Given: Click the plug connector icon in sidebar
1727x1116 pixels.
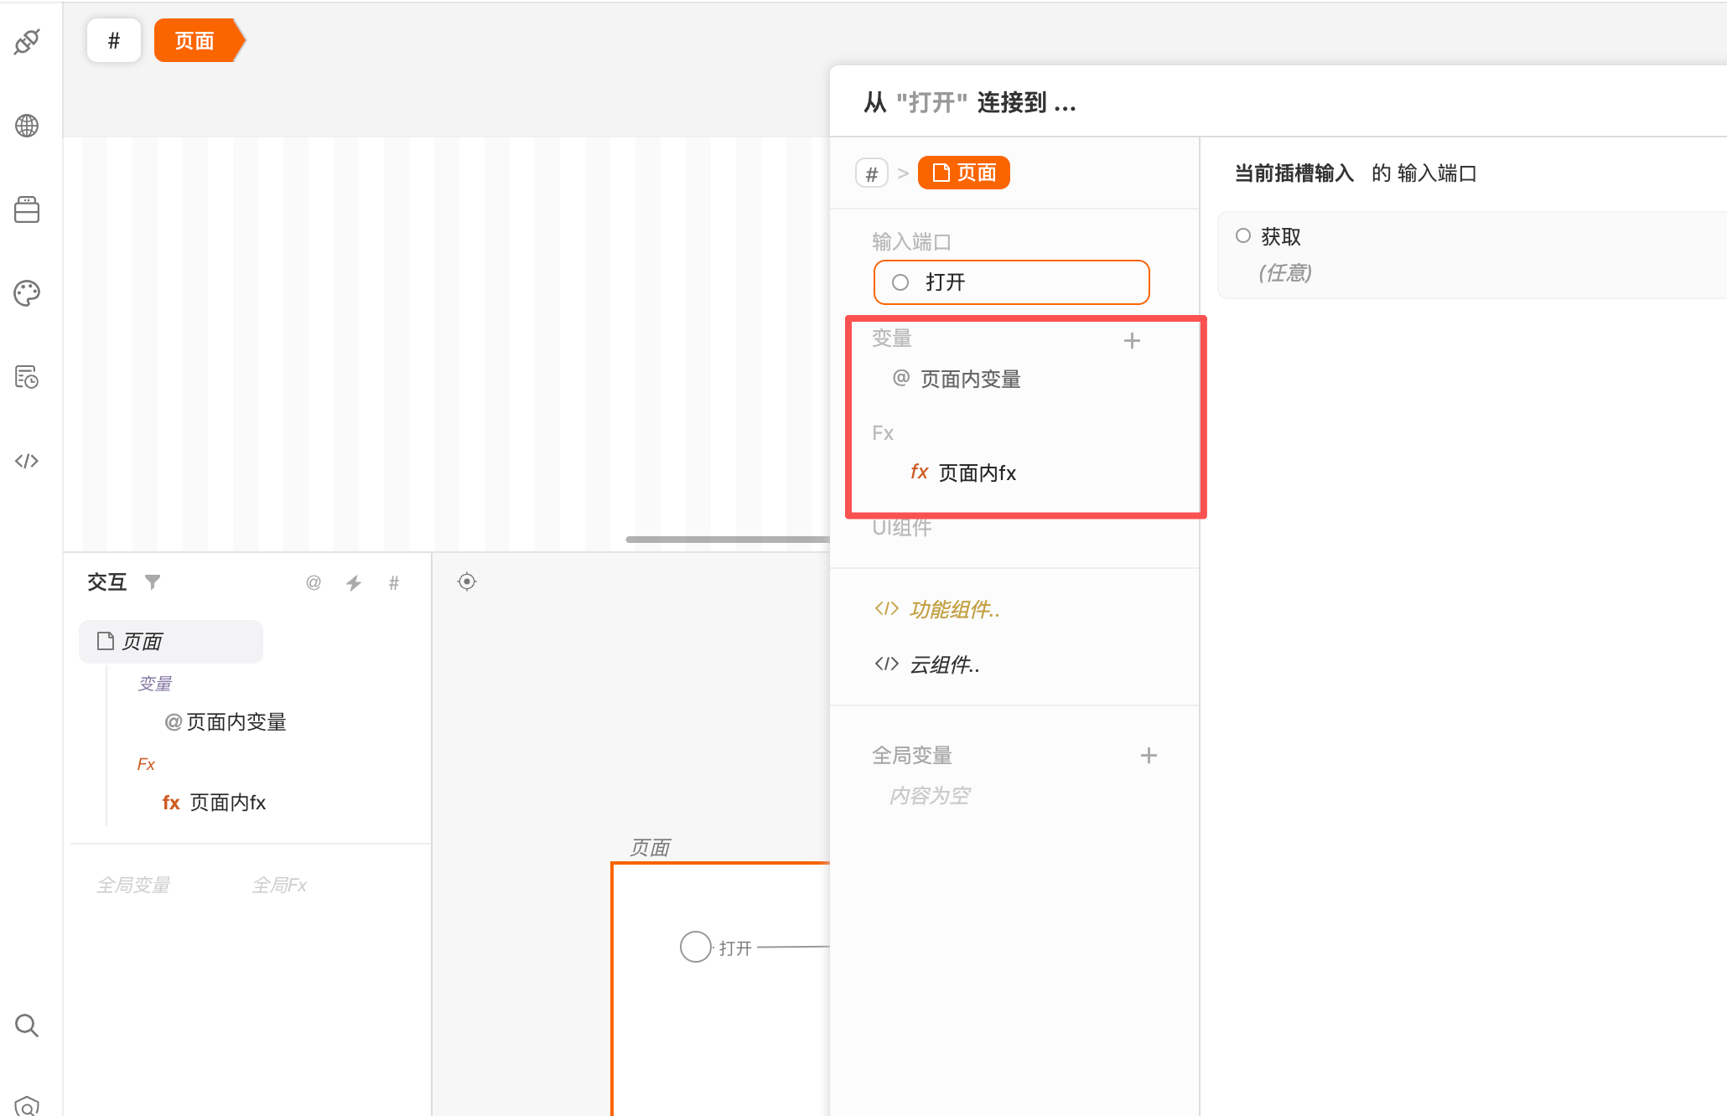Looking at the screenshot, I should tap(27, 41).
